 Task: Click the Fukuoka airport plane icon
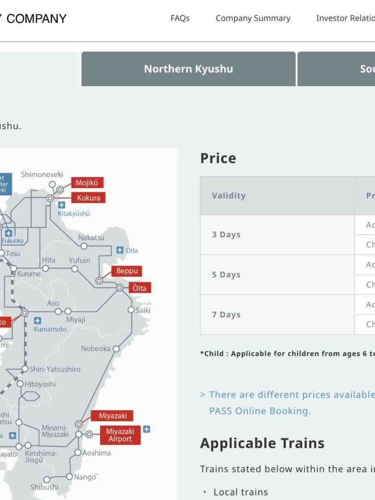[8, 233]
